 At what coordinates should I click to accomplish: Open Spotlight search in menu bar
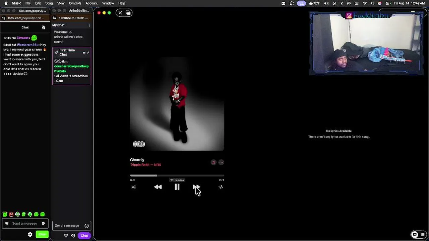click(372, 3)
